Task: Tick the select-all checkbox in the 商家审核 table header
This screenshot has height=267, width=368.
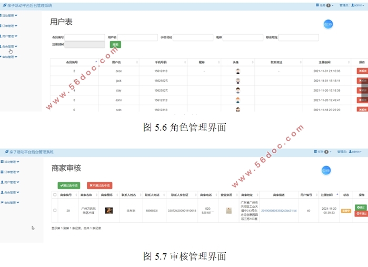Action: tap(55, 195)
